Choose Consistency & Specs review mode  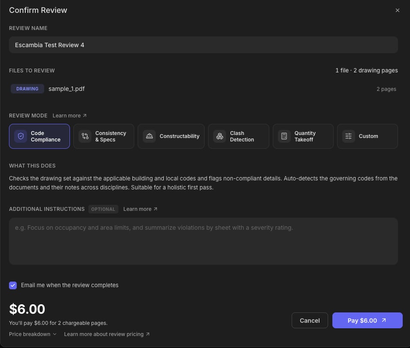(x=104, y=136)
